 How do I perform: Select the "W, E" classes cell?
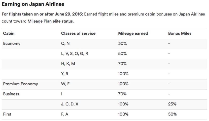click(x=65, y=84)
